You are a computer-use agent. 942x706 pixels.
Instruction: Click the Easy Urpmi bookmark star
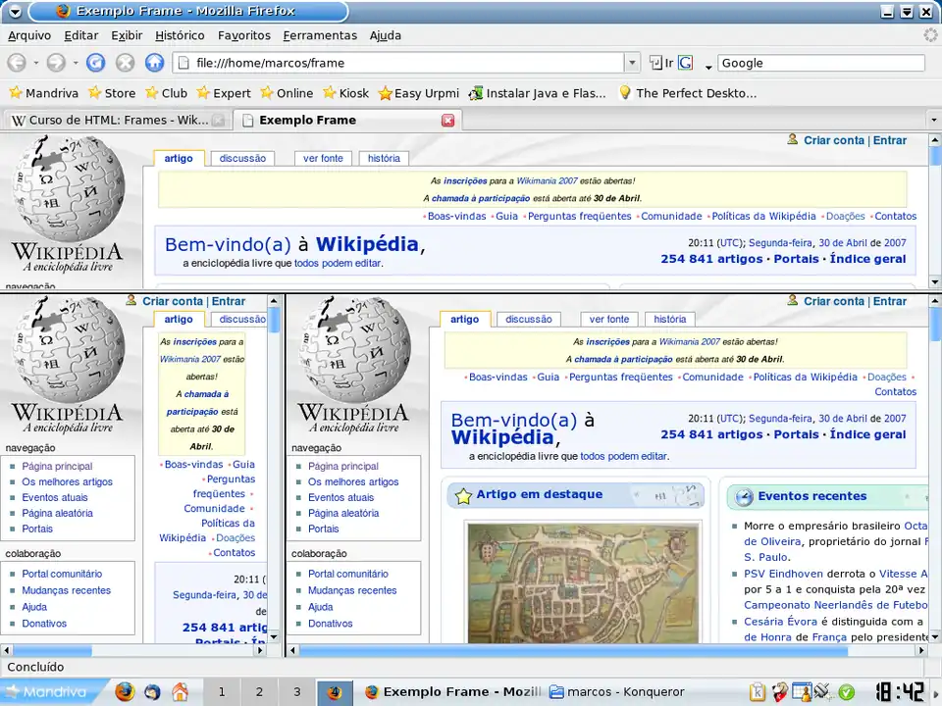pos(386,93)
